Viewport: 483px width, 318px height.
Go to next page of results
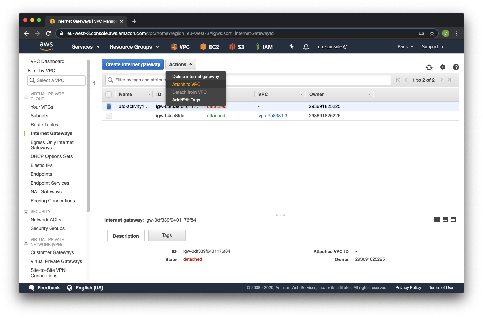tap(441, 80)
